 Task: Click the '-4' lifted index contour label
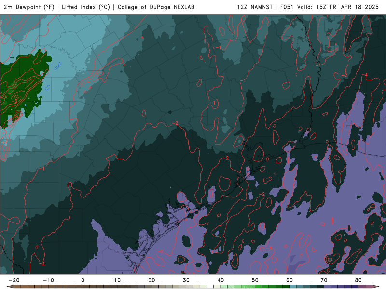(365, 75)
